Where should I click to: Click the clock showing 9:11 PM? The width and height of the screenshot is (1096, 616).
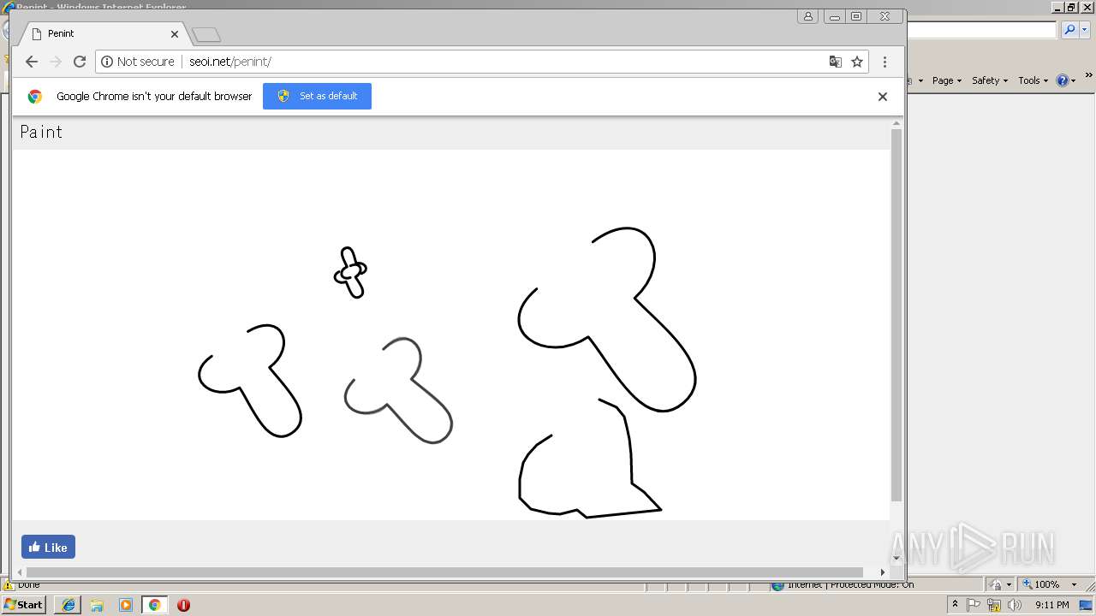click(1051, 605)
